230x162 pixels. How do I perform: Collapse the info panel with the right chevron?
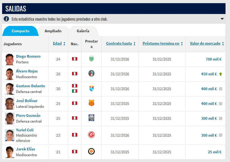(222, 19)
